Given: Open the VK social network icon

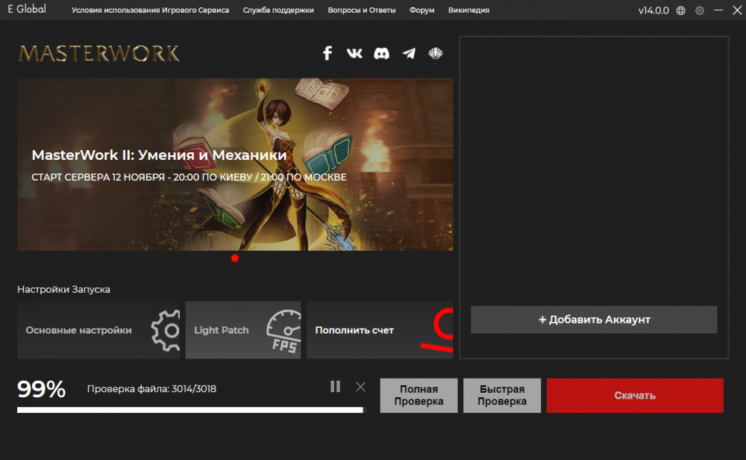Looking at the screenshot, I should click(354, 53).
